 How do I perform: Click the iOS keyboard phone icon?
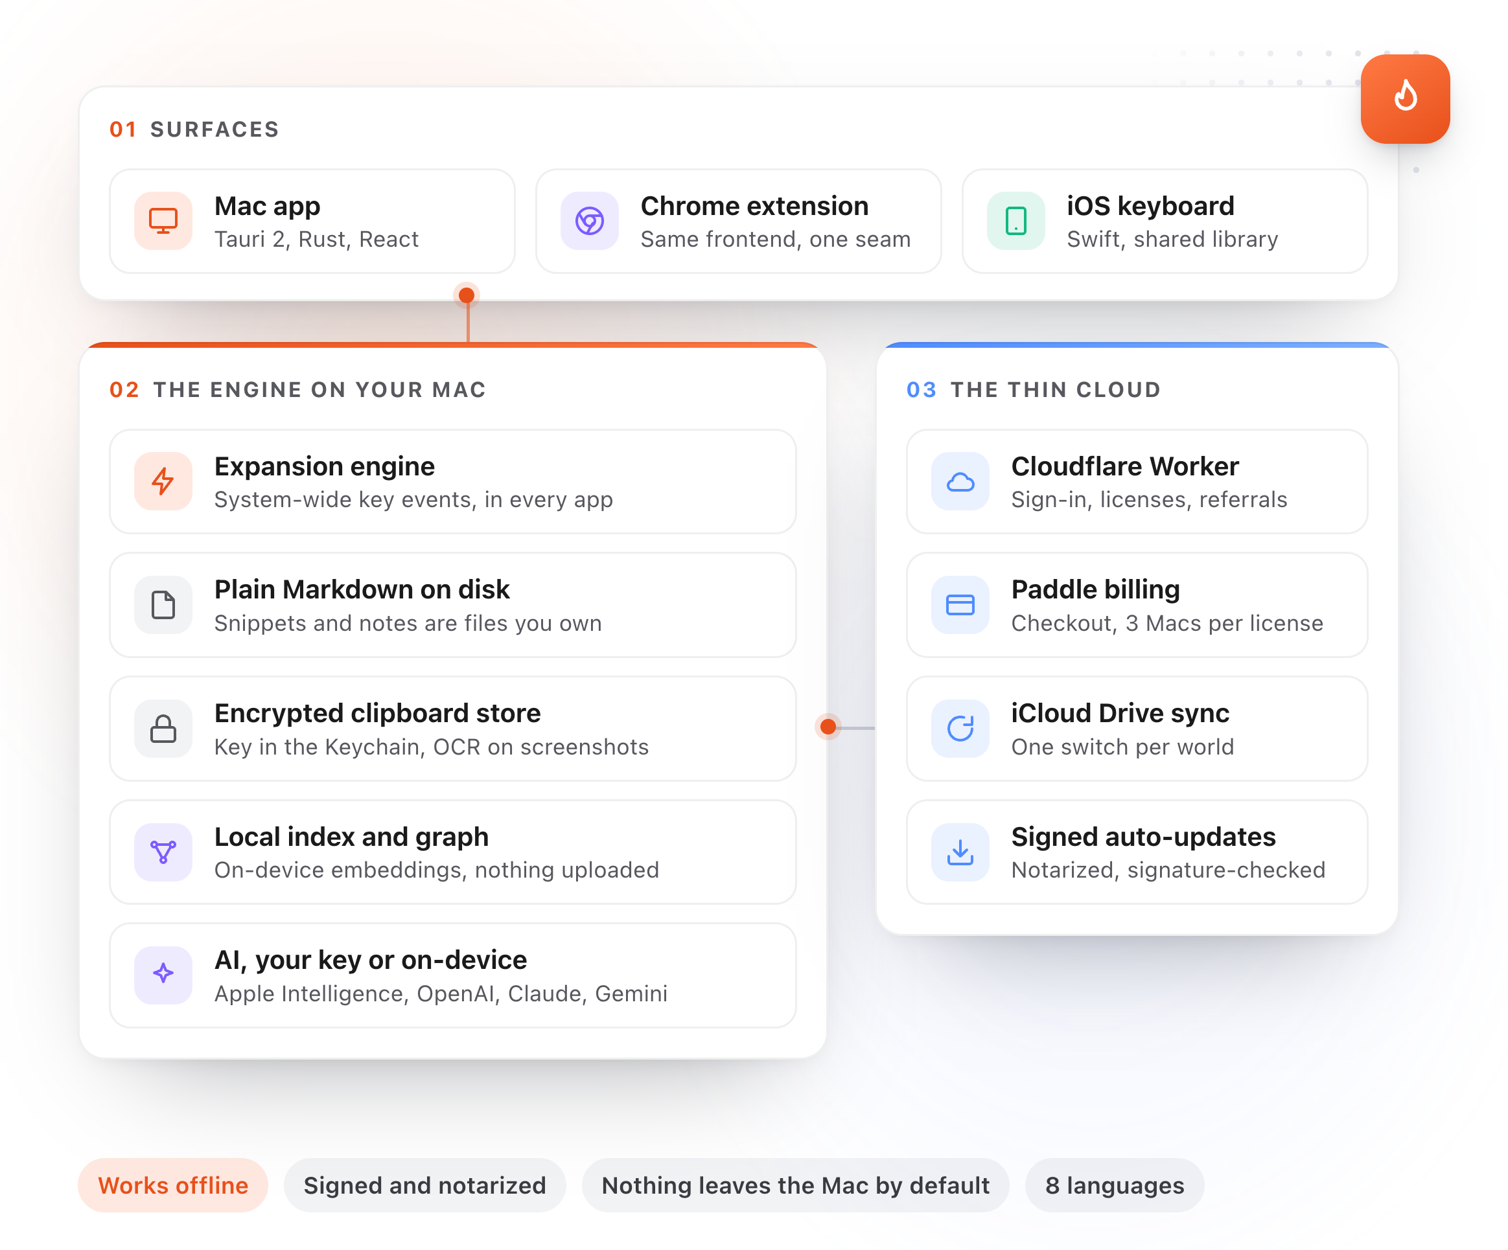click(x=1015, y=220)
